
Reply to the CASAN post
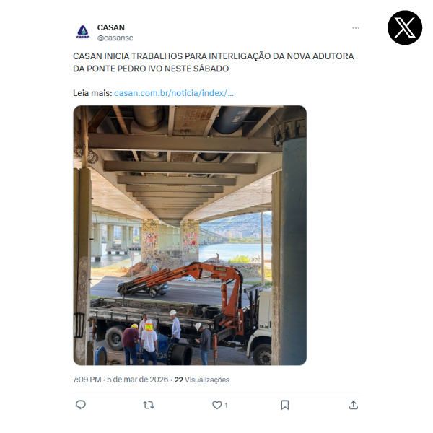coord(81,405)
